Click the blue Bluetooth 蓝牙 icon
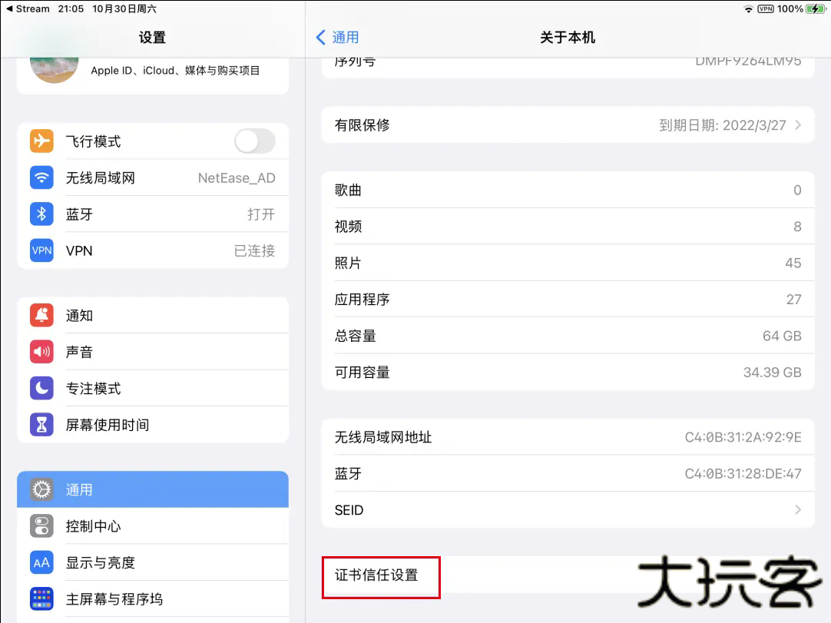The height and width of the screenshot is (623, 831). point(41,214)
